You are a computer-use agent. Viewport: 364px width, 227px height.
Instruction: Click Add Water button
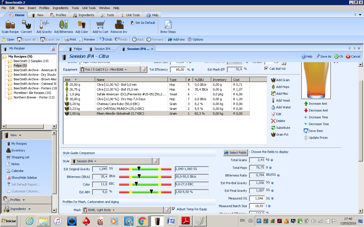281,107
